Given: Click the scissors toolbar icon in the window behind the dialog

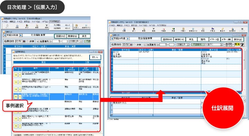Looking at the screenshot, I should 47,26.
